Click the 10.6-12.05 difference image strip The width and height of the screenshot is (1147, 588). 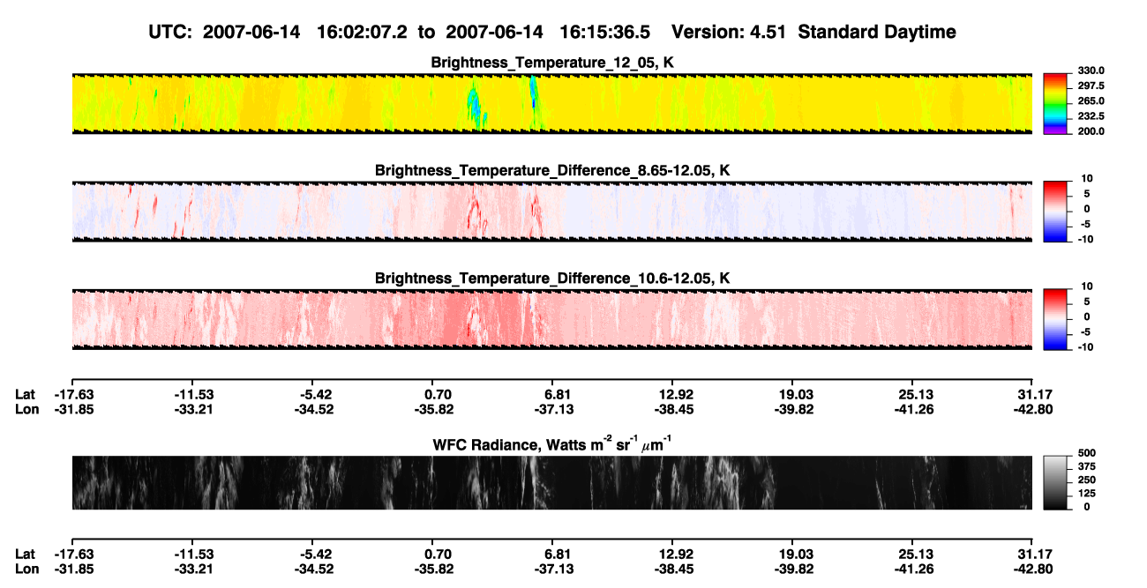[x=552, y=319]
